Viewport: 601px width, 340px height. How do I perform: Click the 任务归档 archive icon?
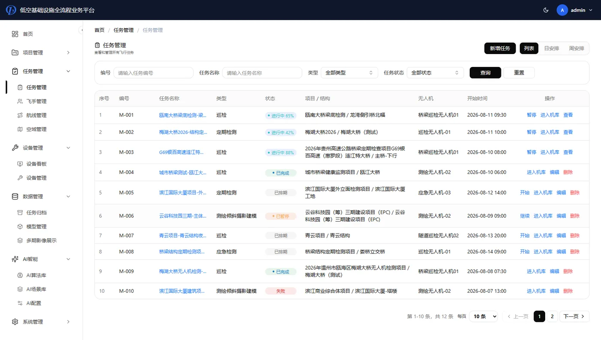(x=20, y=212)
